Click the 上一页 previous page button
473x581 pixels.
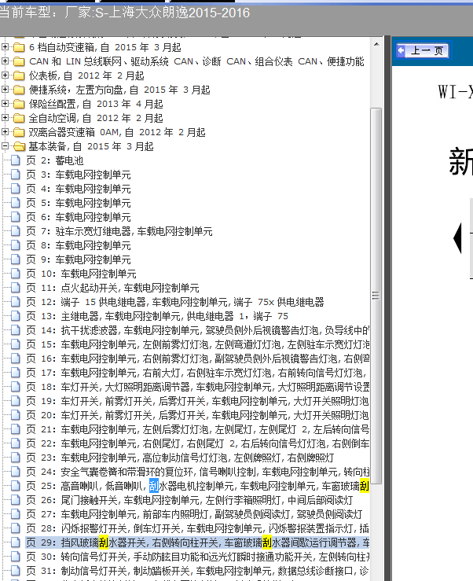click(422, 51)
